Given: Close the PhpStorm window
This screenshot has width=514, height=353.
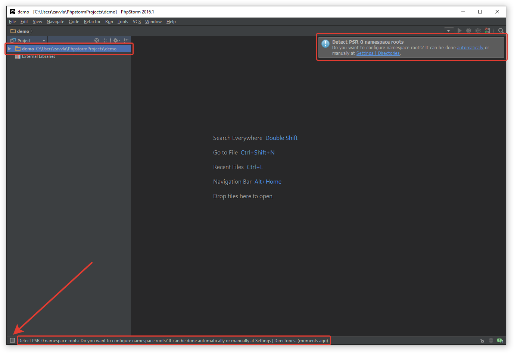Looking at the screenshot, I should click(x=497, y=12).
